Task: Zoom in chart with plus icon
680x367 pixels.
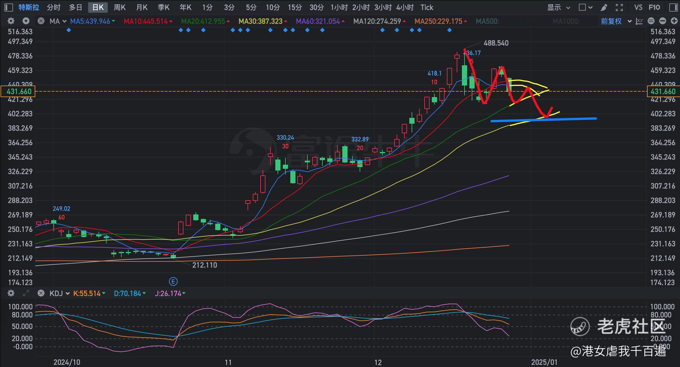Action: [x=674, y=21]
